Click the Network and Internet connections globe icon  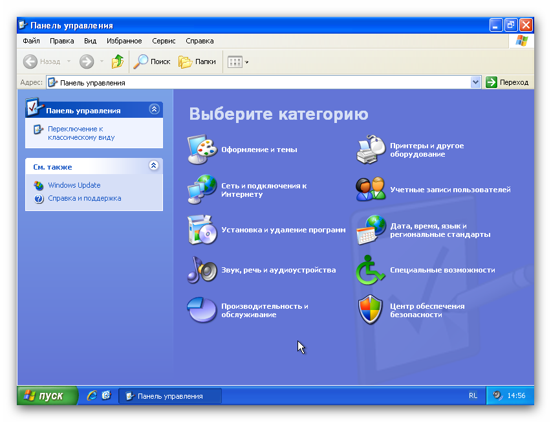202,190
